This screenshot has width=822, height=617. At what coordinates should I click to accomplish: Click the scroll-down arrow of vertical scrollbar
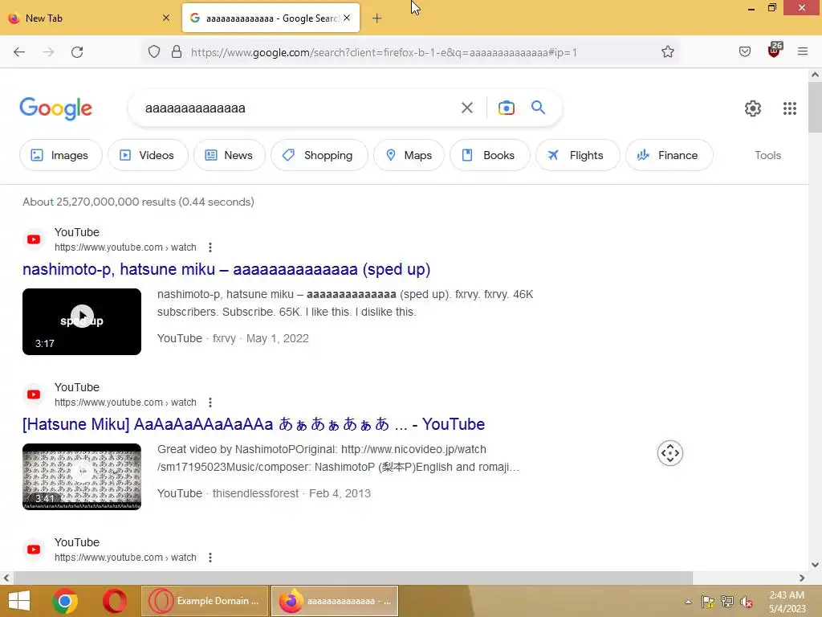(x=815, y=565)
